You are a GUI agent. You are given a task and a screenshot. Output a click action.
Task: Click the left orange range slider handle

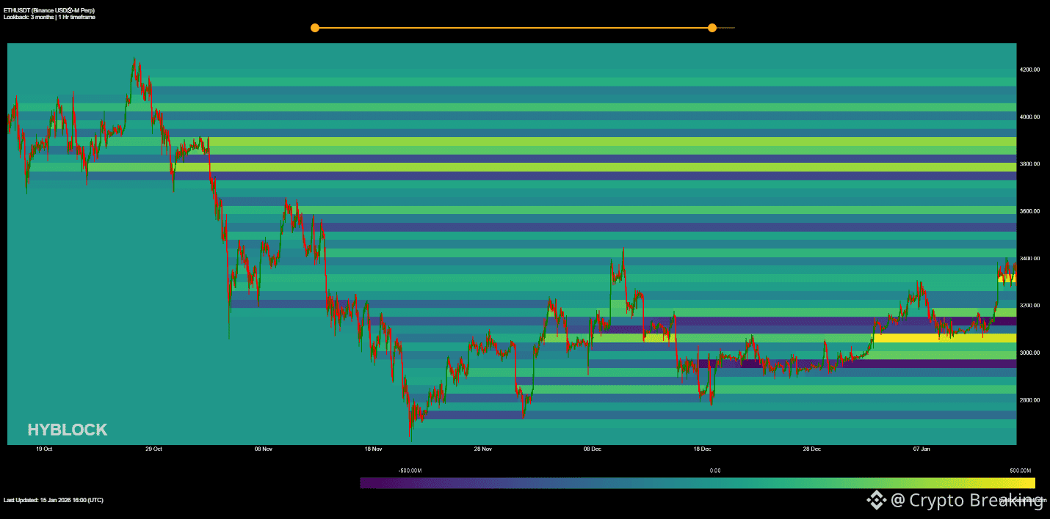click(x=315, y=27)
